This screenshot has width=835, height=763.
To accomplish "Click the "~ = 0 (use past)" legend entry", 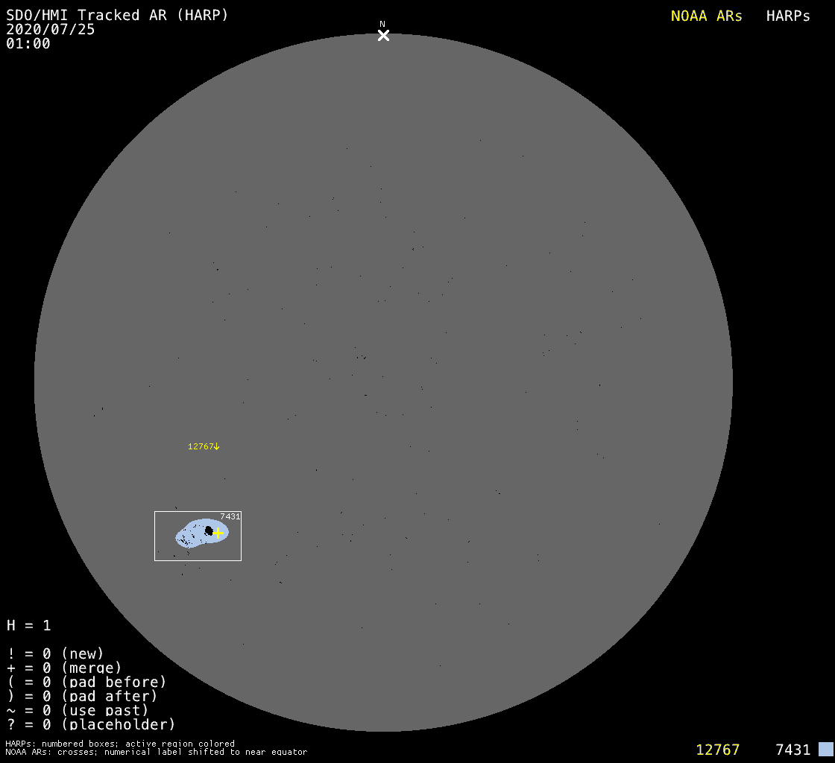I will click(x=78, y=710).
